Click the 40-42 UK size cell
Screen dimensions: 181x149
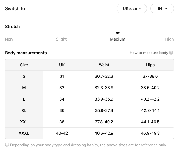[62, 133]
